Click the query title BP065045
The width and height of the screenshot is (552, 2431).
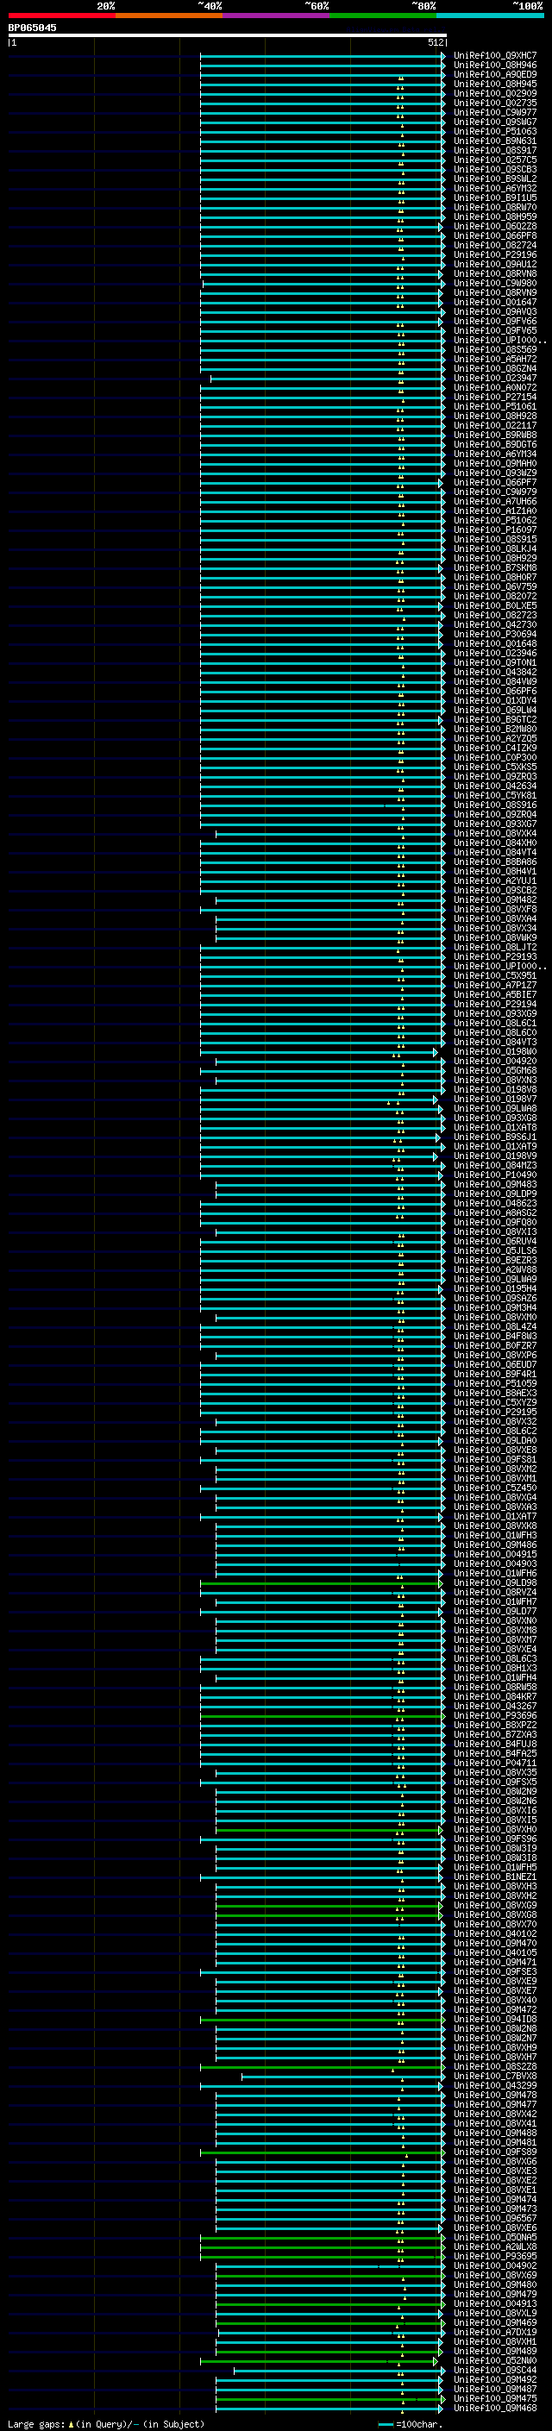32,28
